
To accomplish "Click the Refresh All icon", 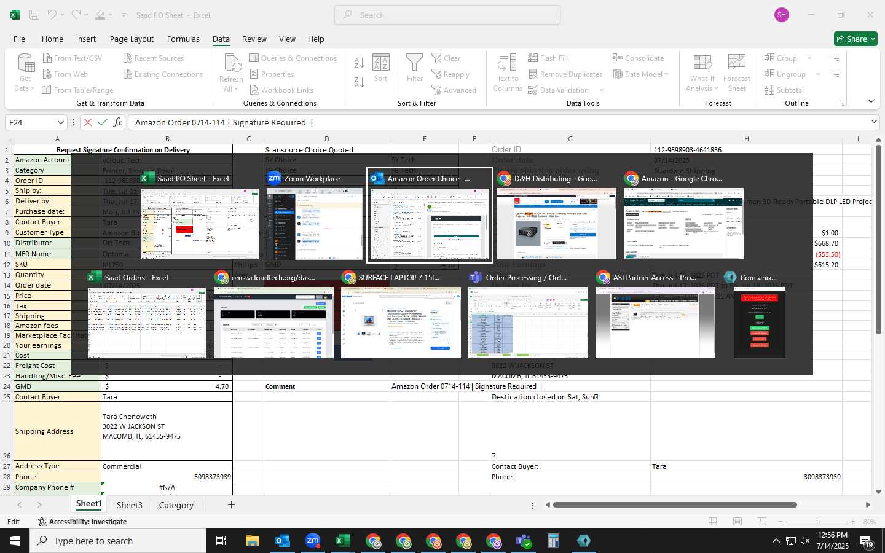I will click(x=232, y=63).
